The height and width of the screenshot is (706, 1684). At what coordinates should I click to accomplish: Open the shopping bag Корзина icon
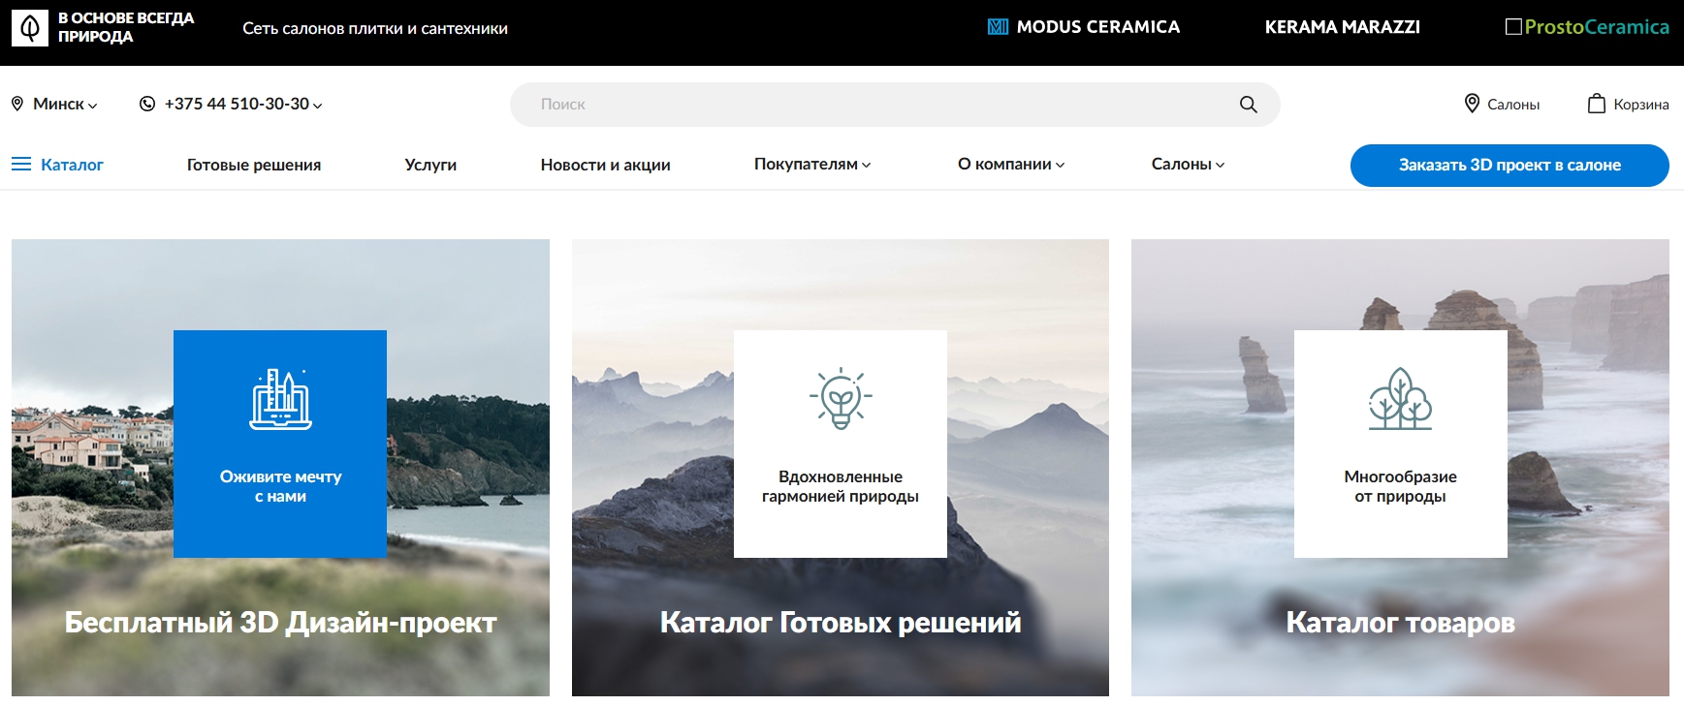[x=1596, y=104]
